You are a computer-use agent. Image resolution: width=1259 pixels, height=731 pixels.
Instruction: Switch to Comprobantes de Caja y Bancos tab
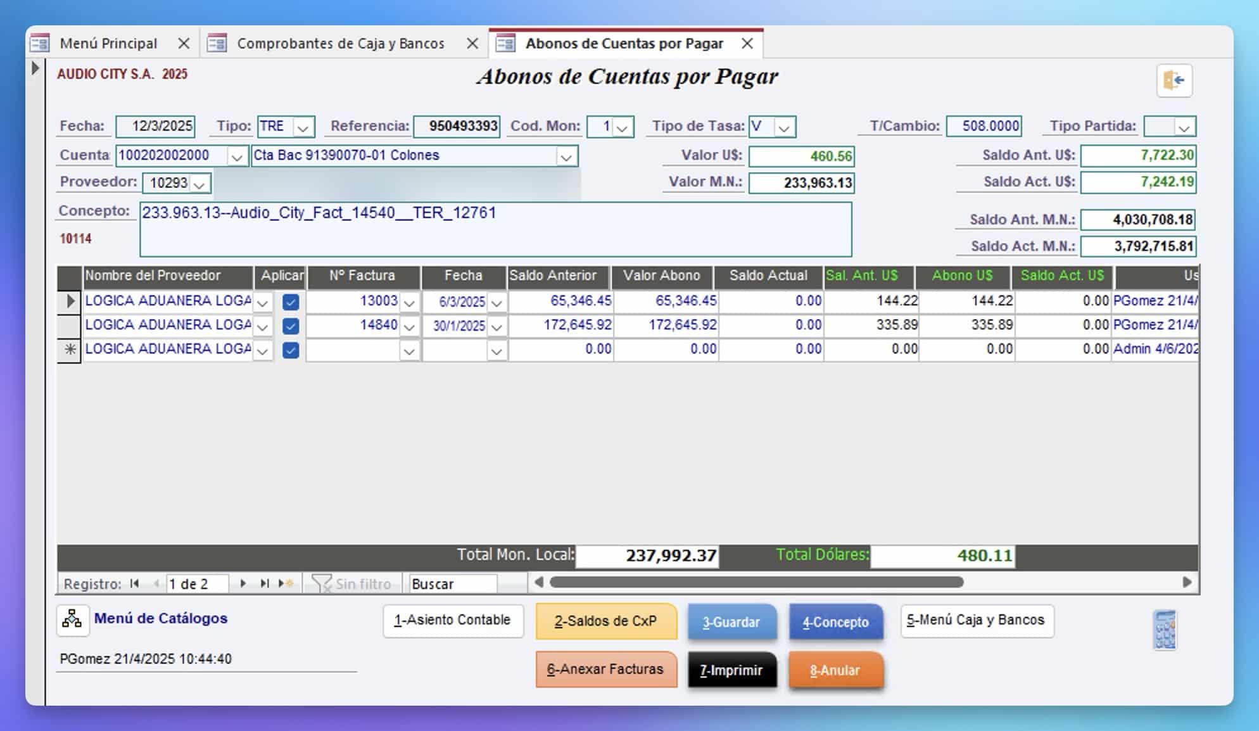pyautogui.click(x=340, y=44)
